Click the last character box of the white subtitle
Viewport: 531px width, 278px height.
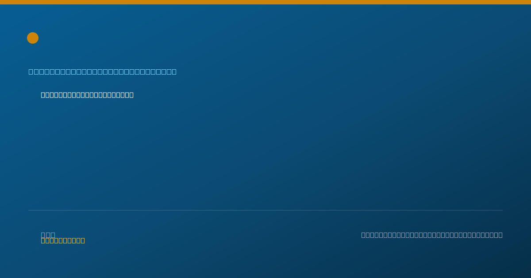tap(131, 95)
